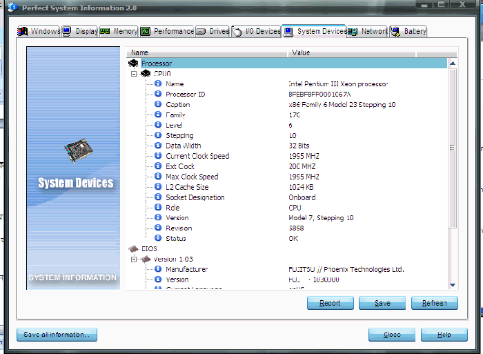Click the value 'Onboard'
Screen dimensions: 483x354
302,197
